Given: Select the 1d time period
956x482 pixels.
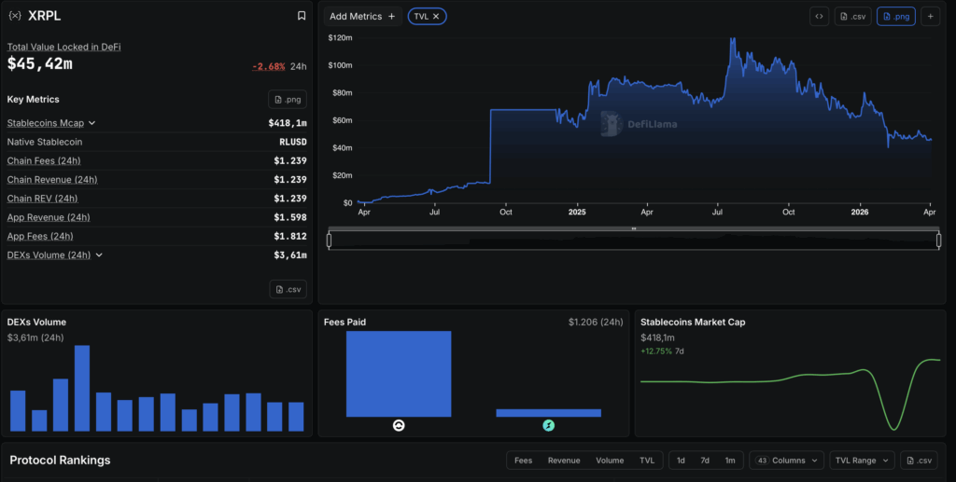Looking at the screenshot, I should point(681,461).
